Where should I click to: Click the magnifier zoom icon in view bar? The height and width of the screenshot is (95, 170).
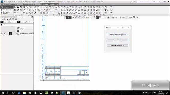[108, 17]
